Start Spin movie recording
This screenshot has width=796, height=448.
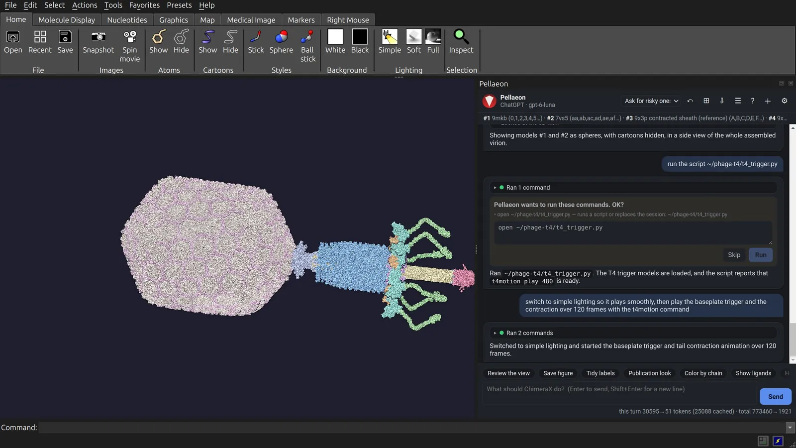[x=130, y=46]
